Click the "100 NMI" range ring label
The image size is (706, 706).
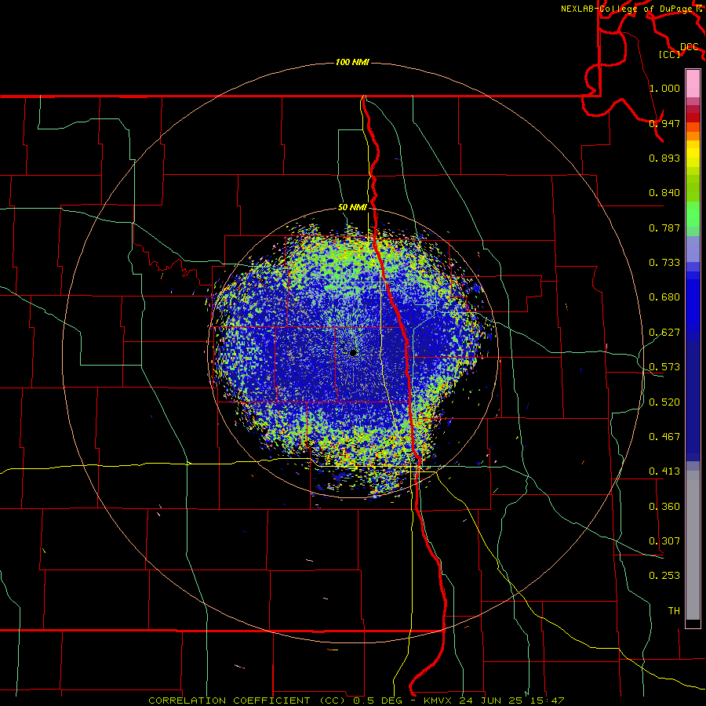[352, 62]
